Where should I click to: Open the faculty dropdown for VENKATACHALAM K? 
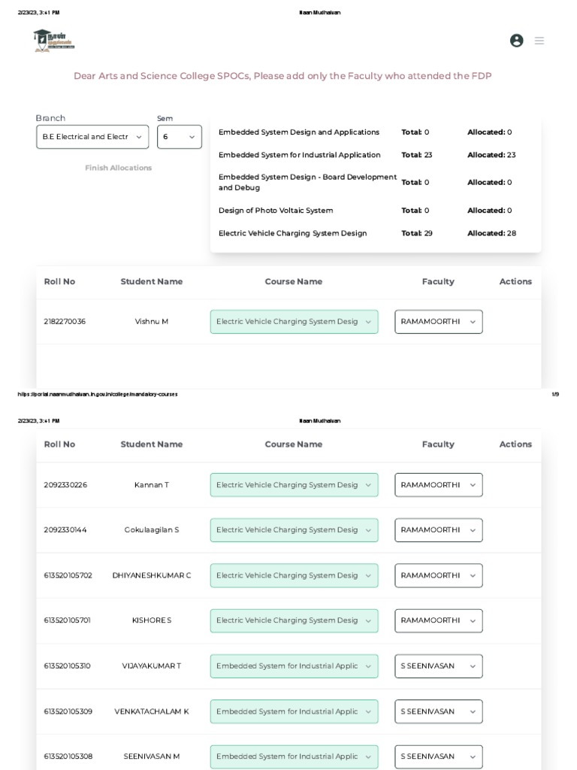click(x=438, y=711)
